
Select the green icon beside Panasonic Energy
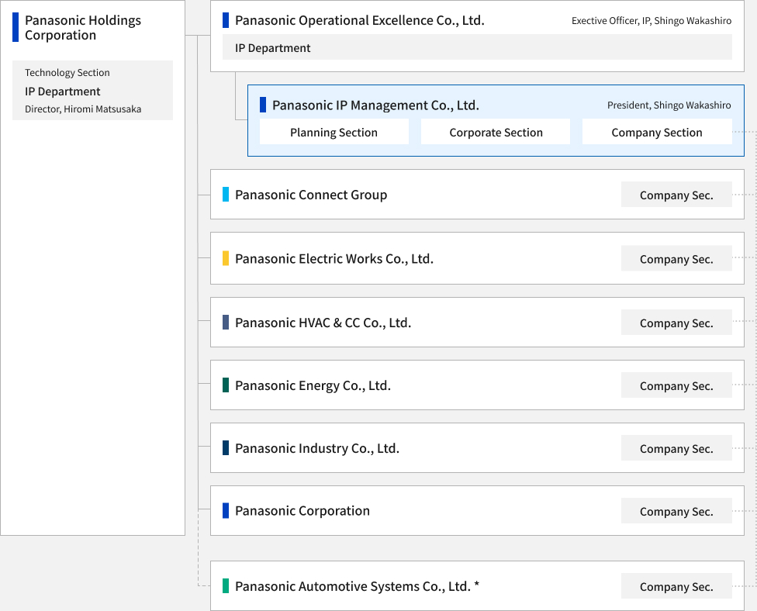click(225, 385)
